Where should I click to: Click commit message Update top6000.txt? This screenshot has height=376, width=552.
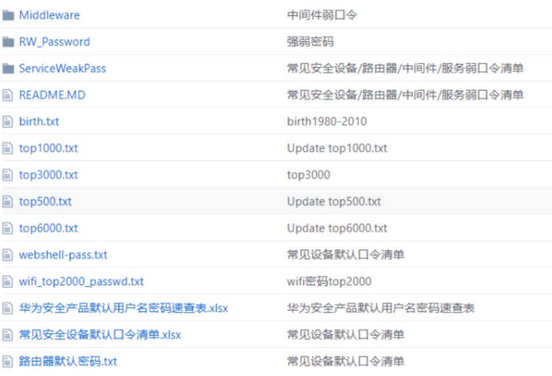pyautogui.click(x=337, y=228)
